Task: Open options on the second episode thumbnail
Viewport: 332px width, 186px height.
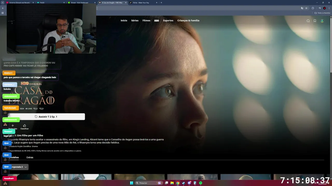Action: (110, 176)
